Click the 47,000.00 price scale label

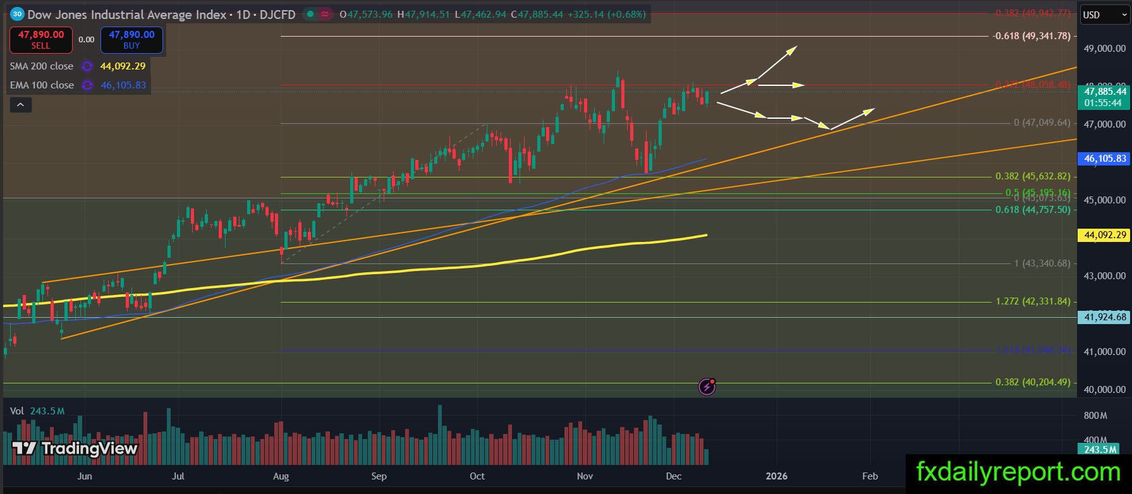click(1104, 124)
